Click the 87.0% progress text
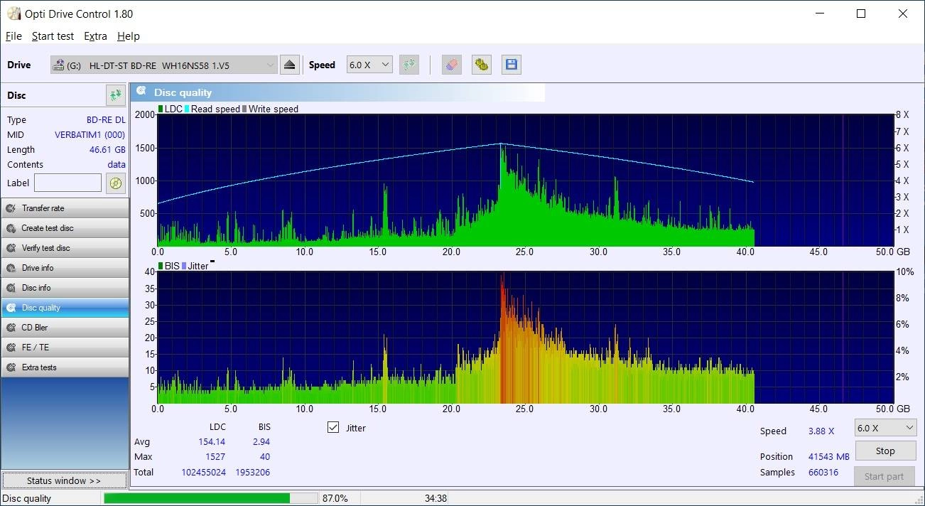This screenshot has height=506, width=925. click(335, 499)
